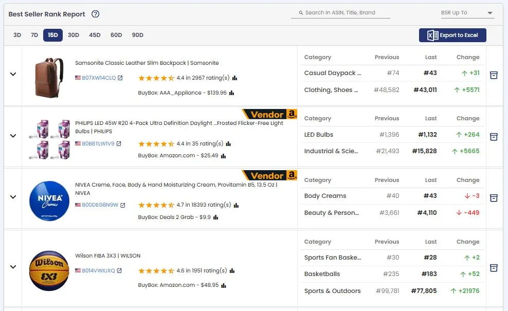Click Wilson FIBA 3X3 product title

(107, 255)
